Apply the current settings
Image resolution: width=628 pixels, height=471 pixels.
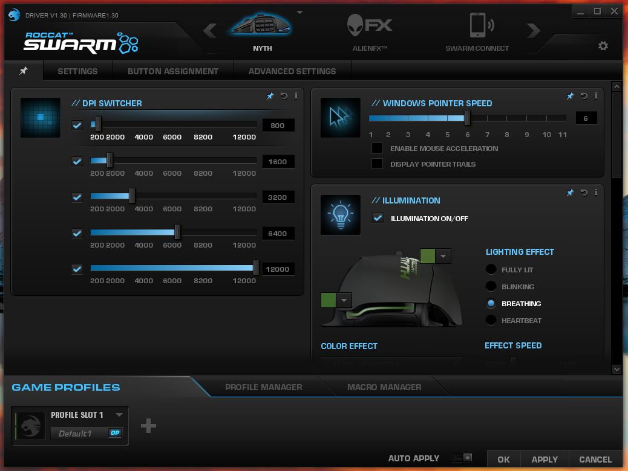(544, 459)
